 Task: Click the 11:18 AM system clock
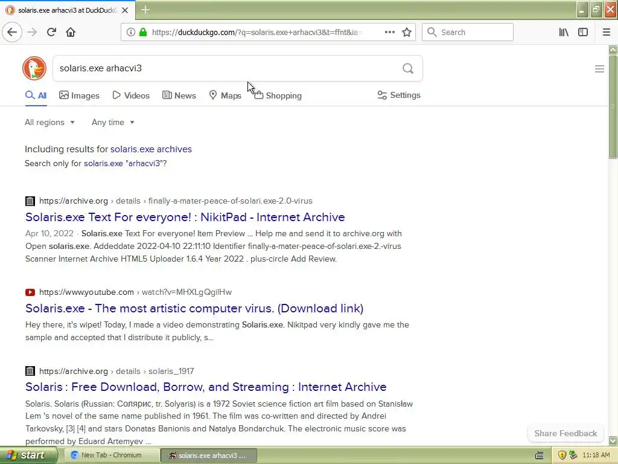click(x=596, y=456)
